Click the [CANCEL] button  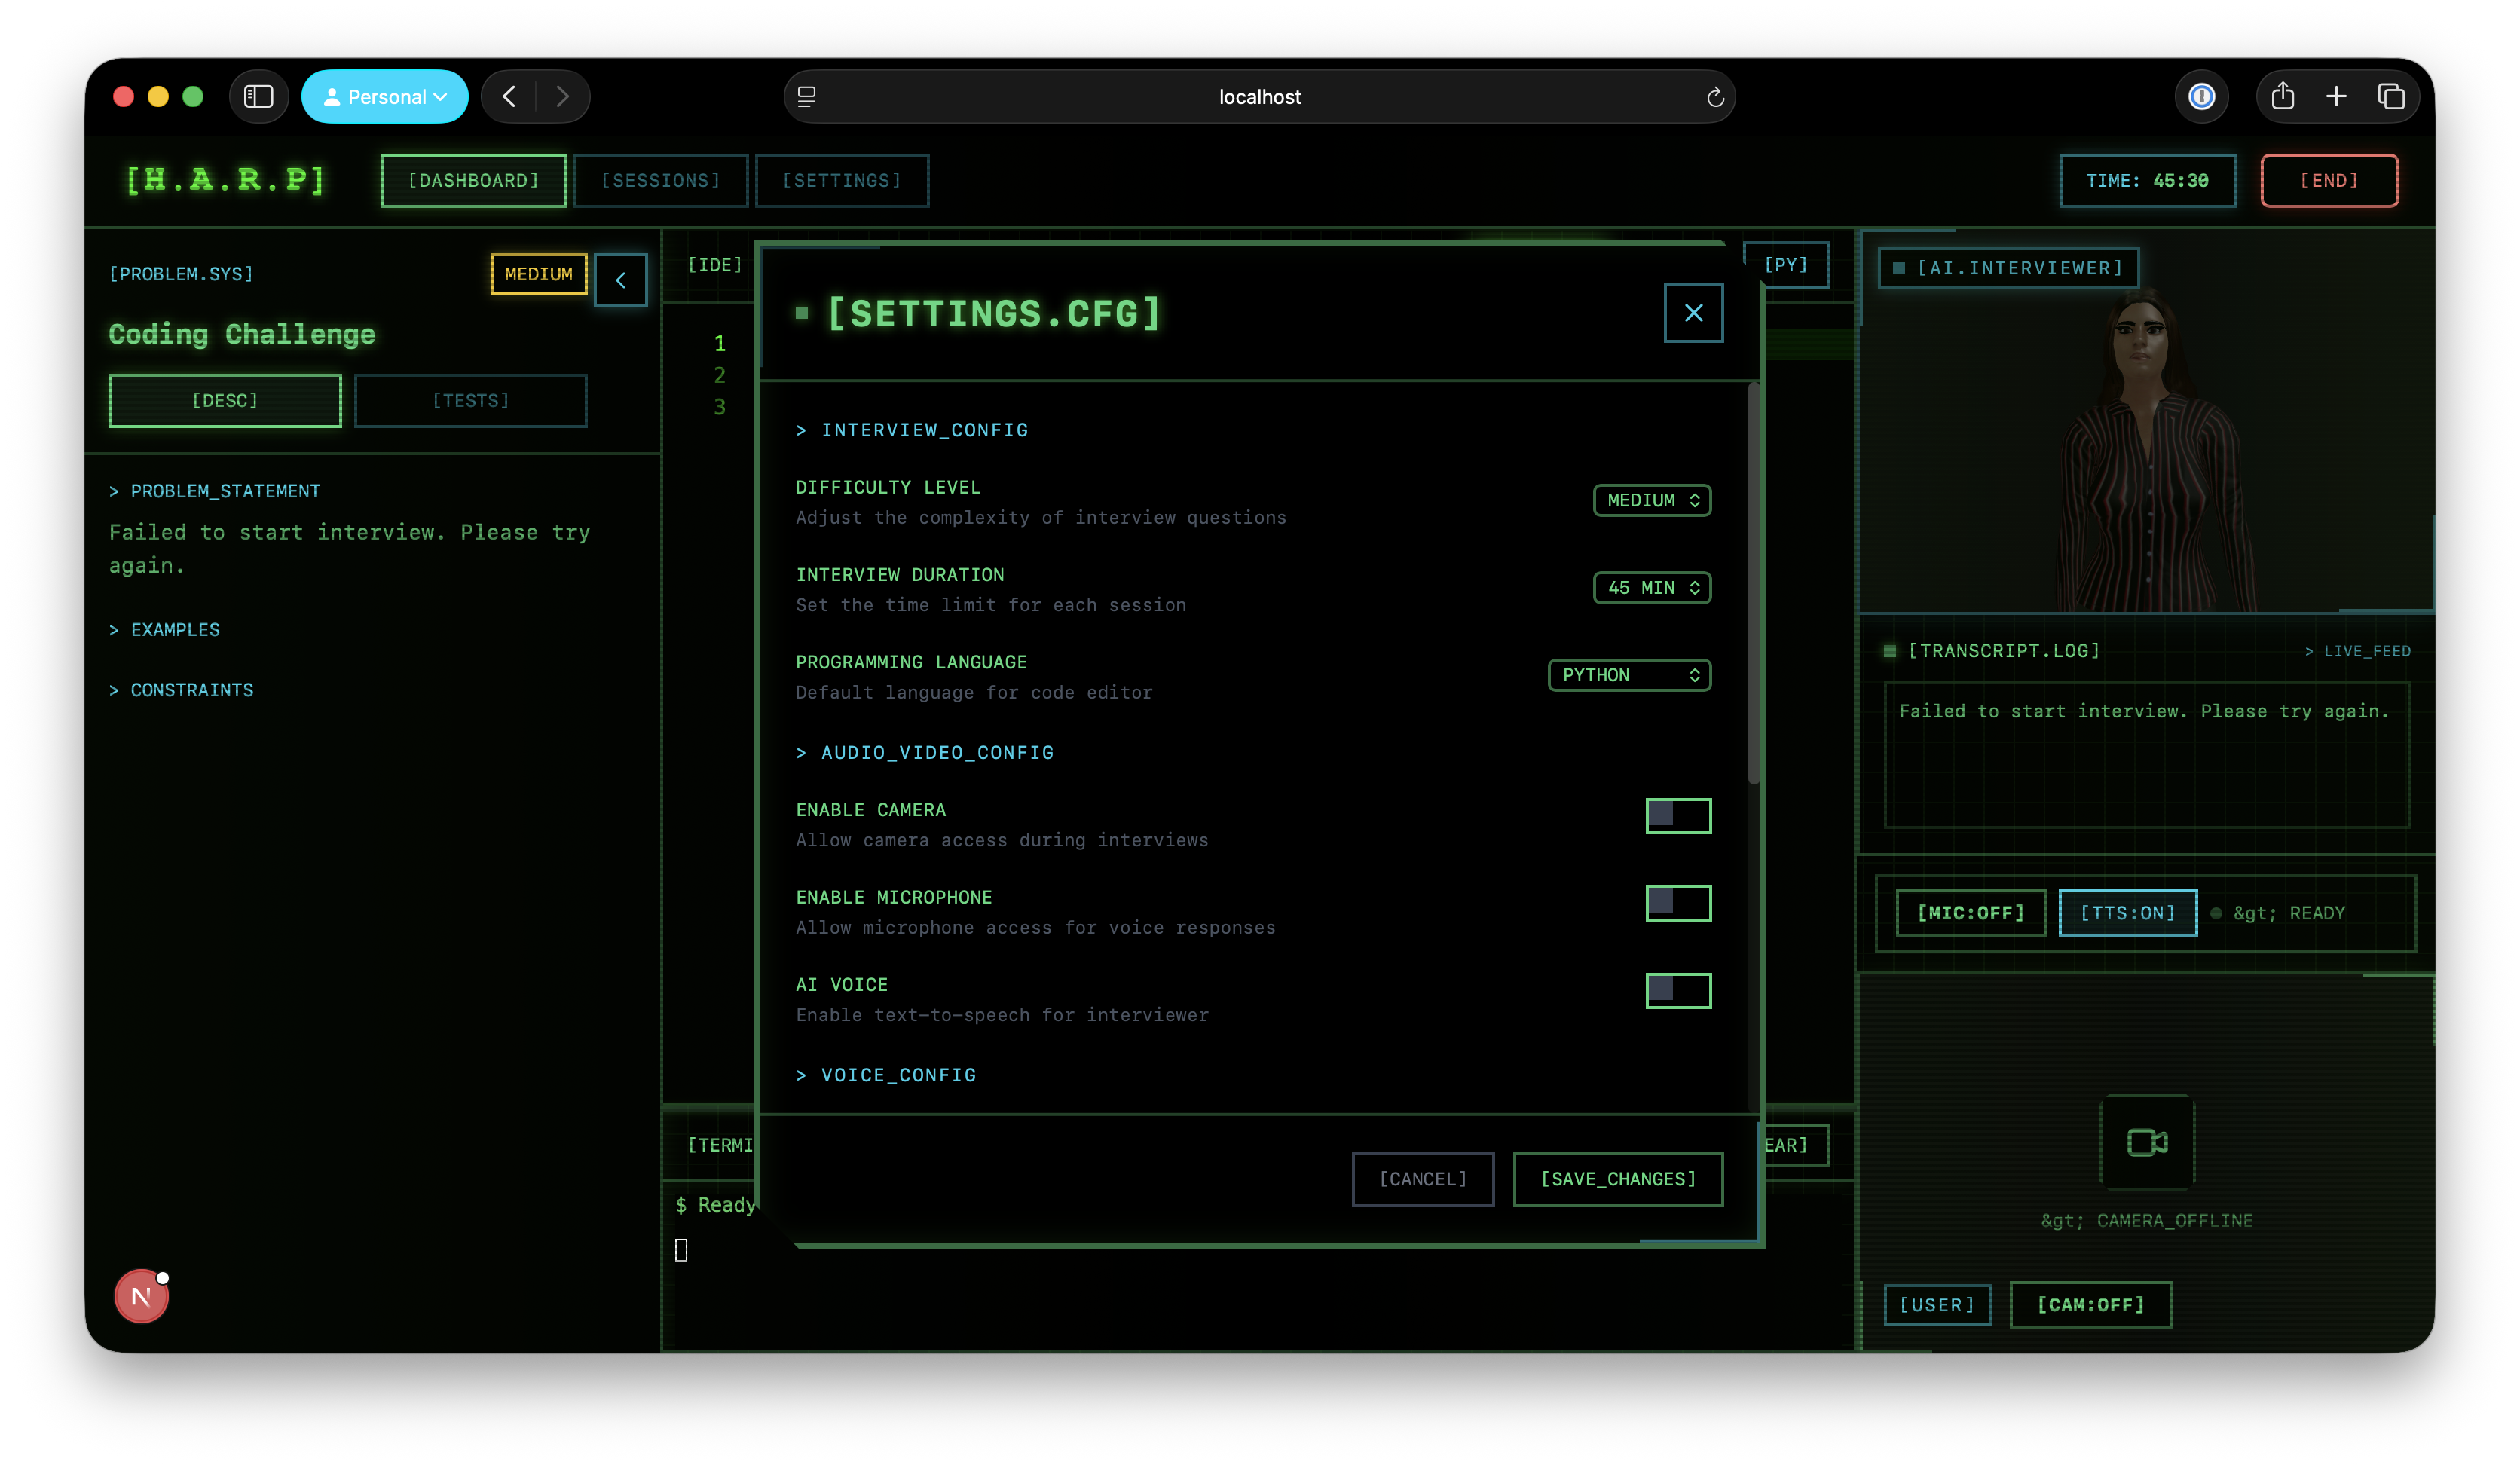click(1422, 1179)
